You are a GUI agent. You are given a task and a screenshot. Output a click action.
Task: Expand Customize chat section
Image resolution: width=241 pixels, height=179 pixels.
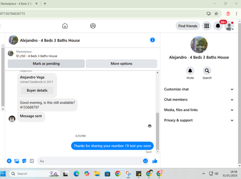199,89
